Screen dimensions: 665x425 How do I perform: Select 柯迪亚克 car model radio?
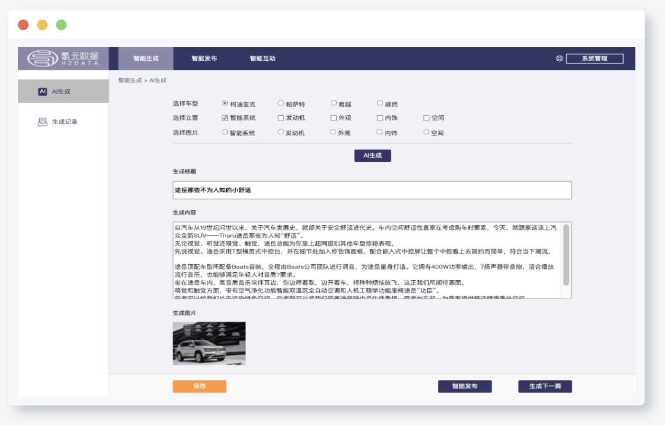click(225, 103)
